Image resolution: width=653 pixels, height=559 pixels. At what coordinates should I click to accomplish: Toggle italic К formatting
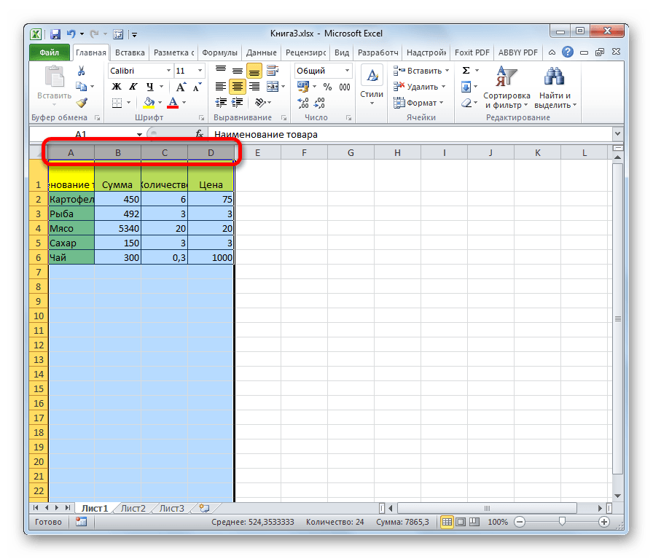(x=133, y=87)
